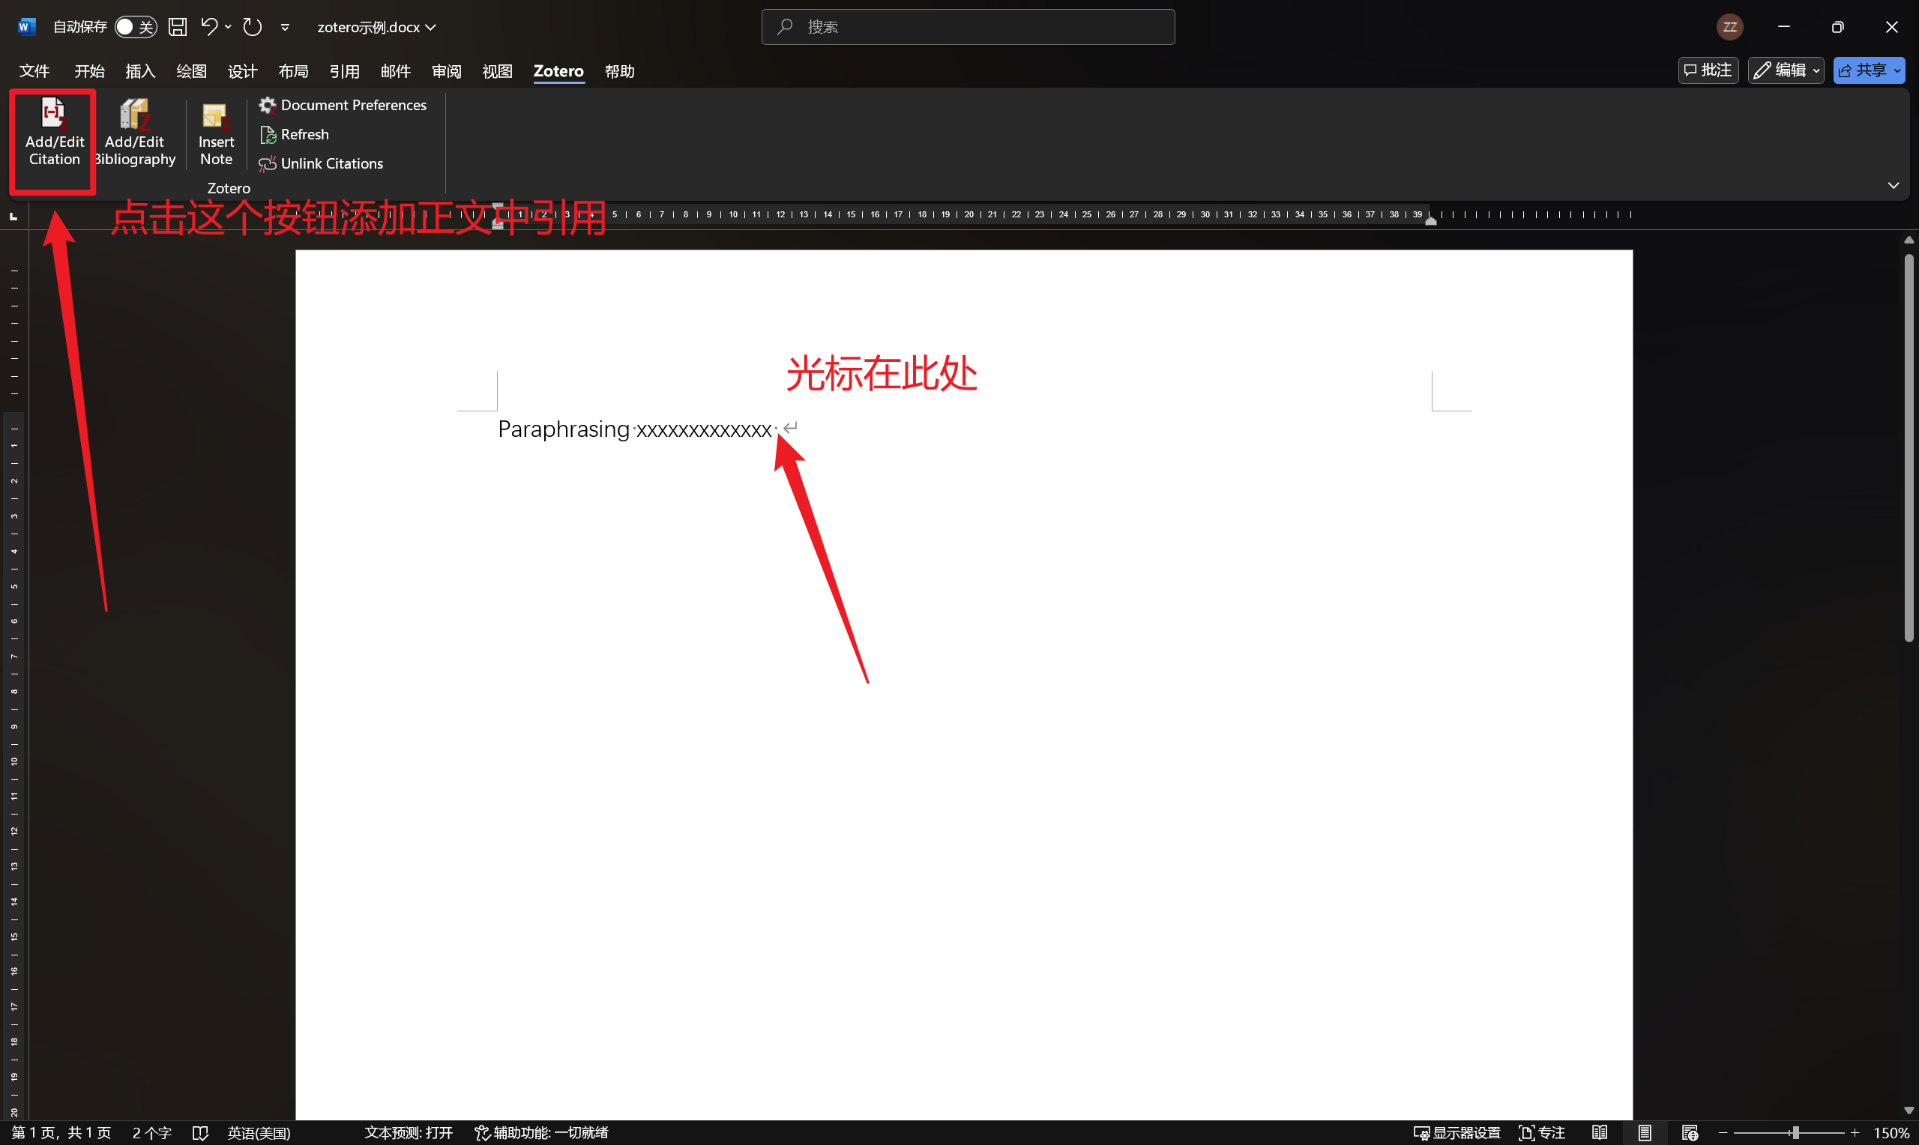Open the zotero示例.docx title dropdown
Image resolution: width=1919 pixels, height=1145 pixels.
430,26
